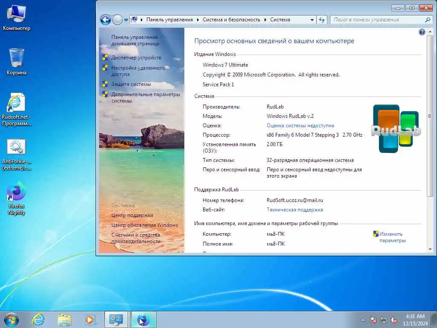Open the Компьютер desktop icon

pos(17,18)
